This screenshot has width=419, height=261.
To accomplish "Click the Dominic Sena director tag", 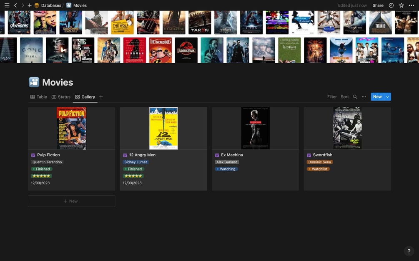I will click(x=320, y=162).
